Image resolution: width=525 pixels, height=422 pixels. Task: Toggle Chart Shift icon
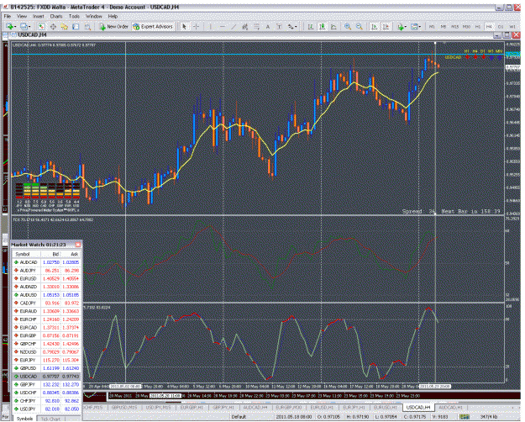click(x=386, y=26)
